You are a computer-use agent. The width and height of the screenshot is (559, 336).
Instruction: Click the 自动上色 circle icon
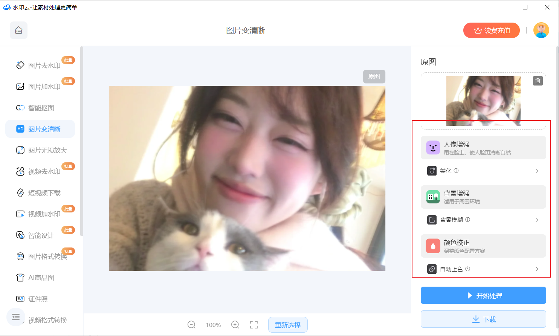[x=432, y=269]
